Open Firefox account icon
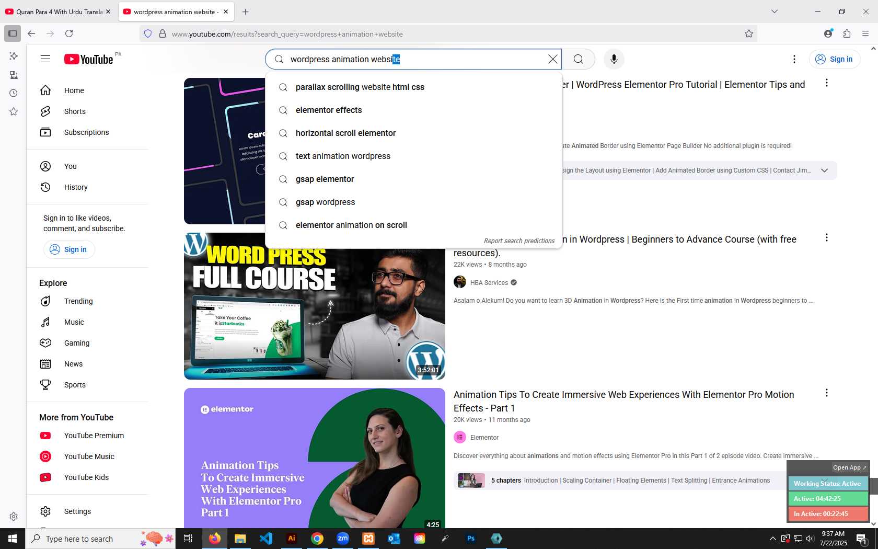Image resolution: width=878 pixels, height=549 pixels. [x=828, y=33]
